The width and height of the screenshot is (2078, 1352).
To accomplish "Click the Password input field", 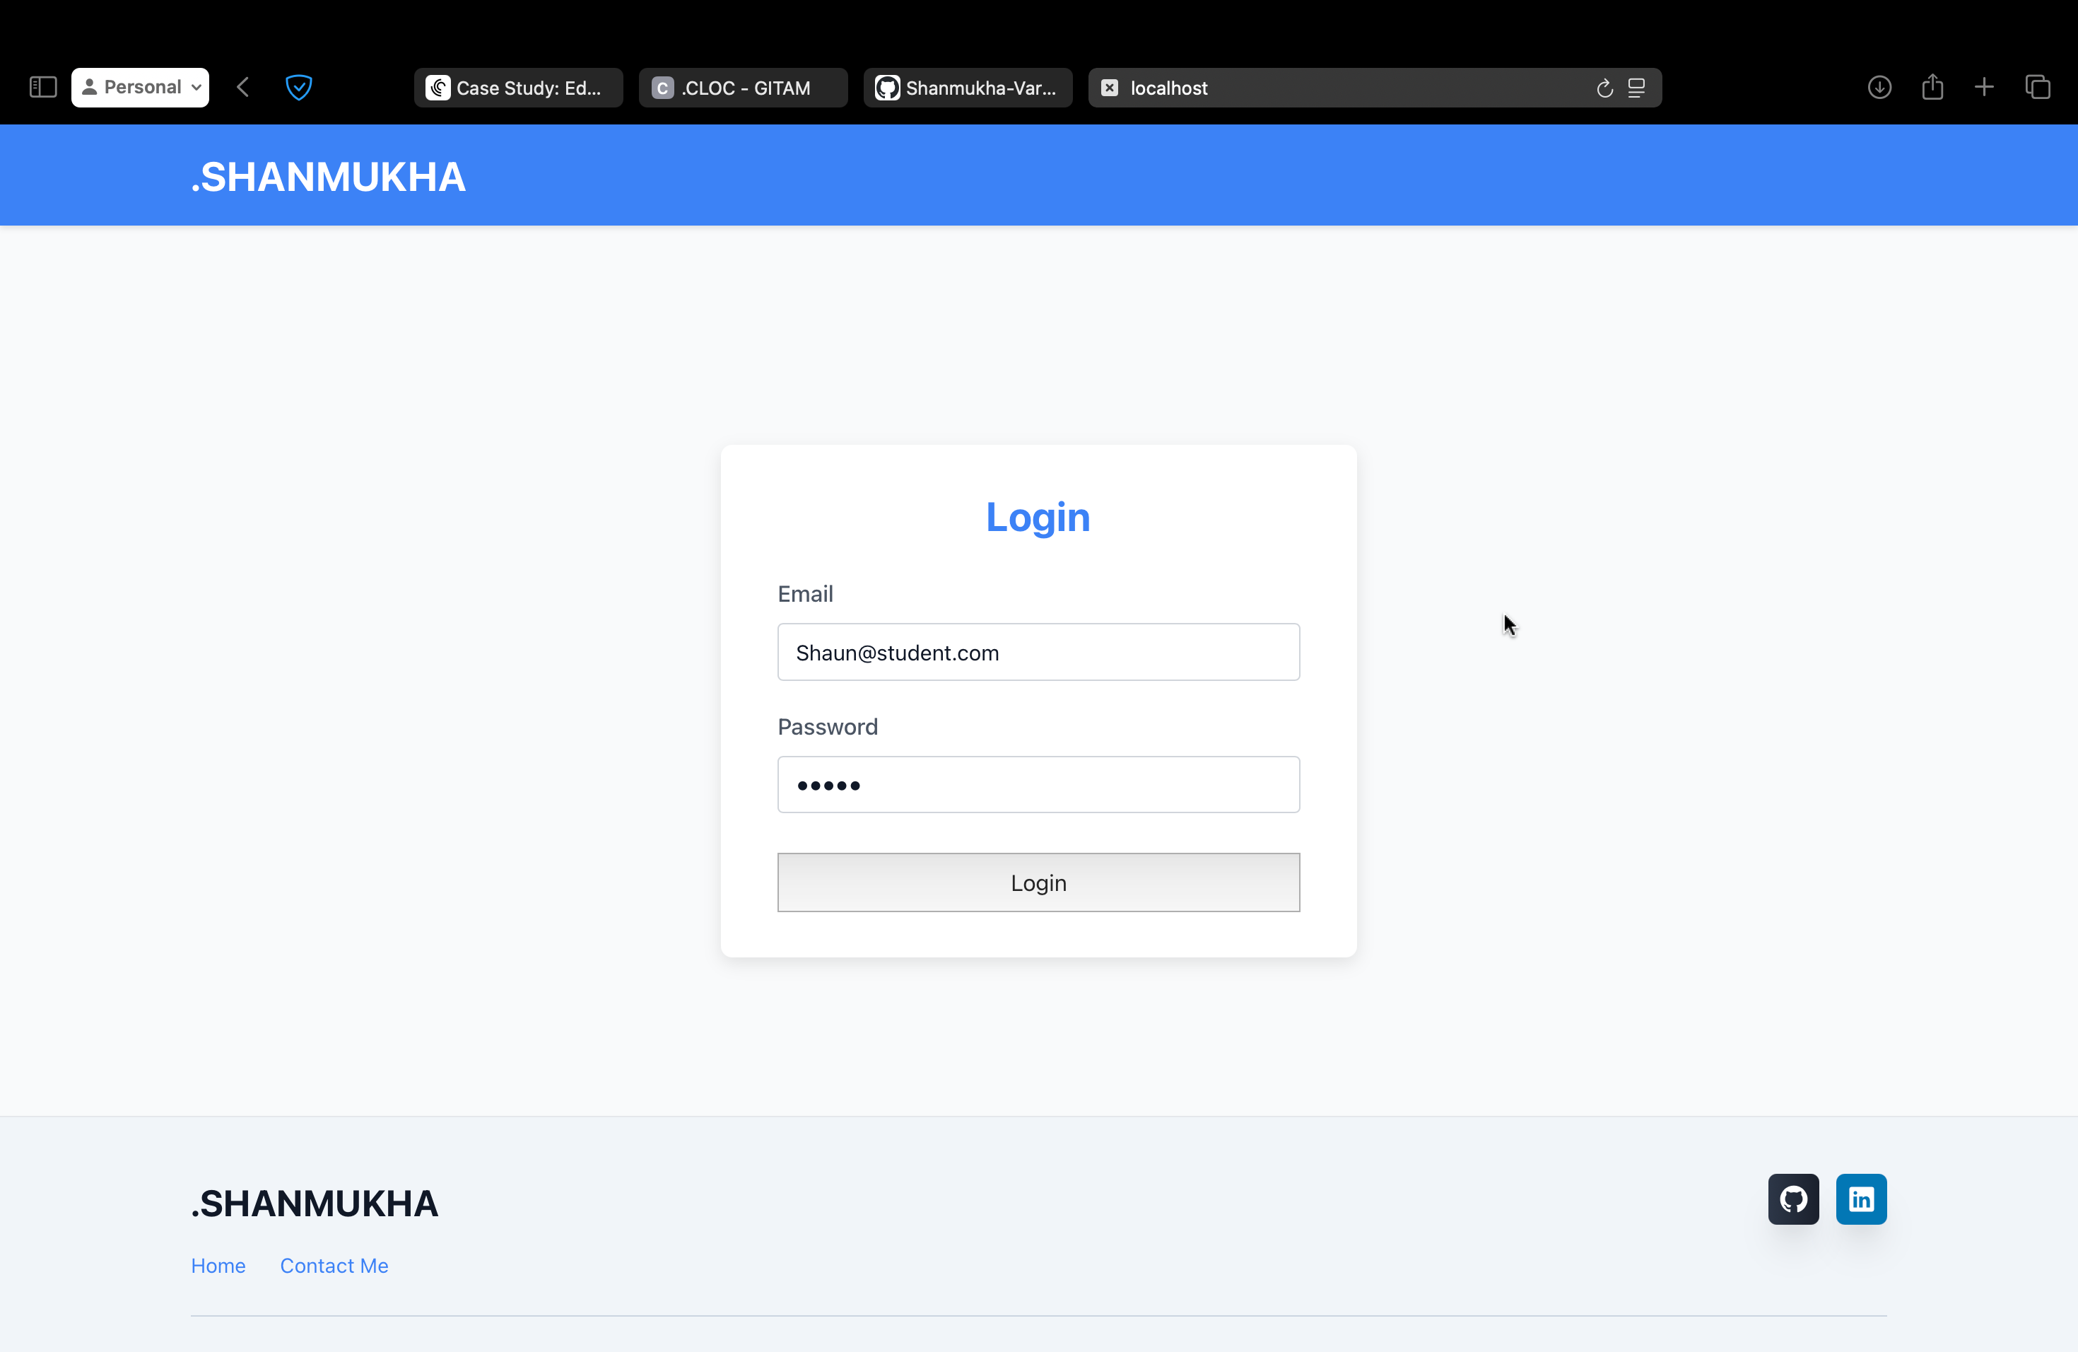I will 1038,783.
